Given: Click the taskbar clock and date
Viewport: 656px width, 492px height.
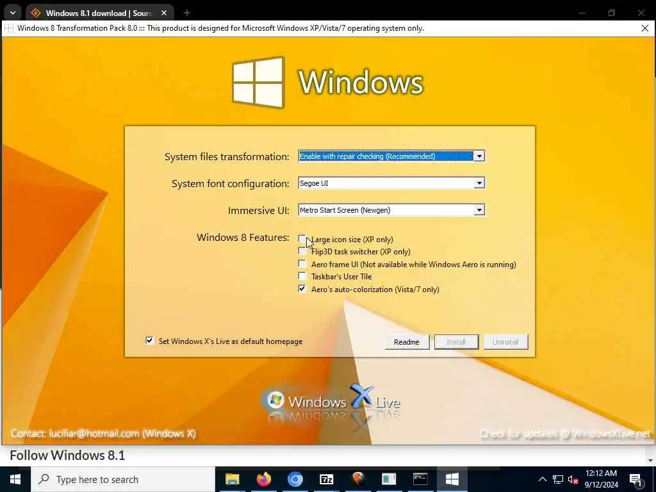Looking at the screenshot, I should (x=601, y=479).
